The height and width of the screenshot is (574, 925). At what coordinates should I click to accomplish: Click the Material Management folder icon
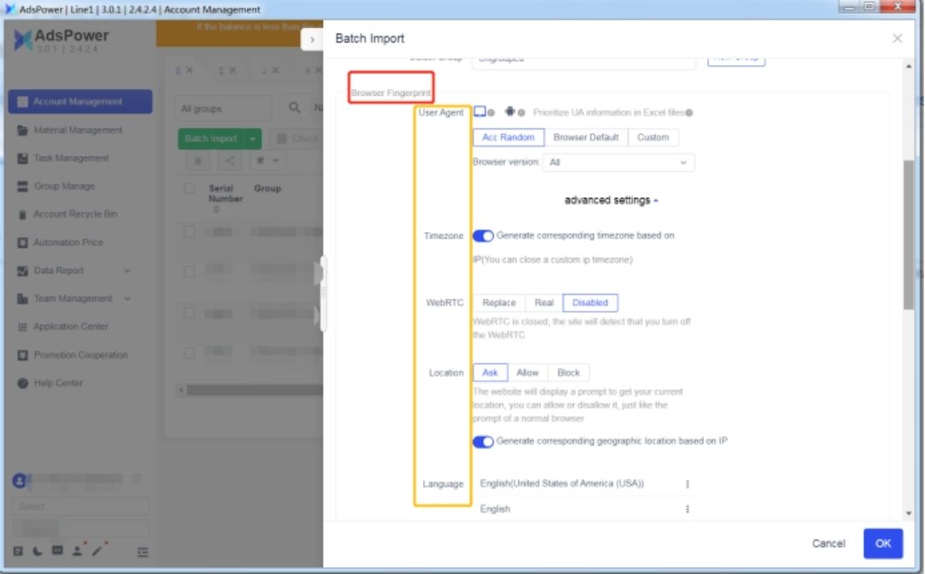(x=22, y=129)
